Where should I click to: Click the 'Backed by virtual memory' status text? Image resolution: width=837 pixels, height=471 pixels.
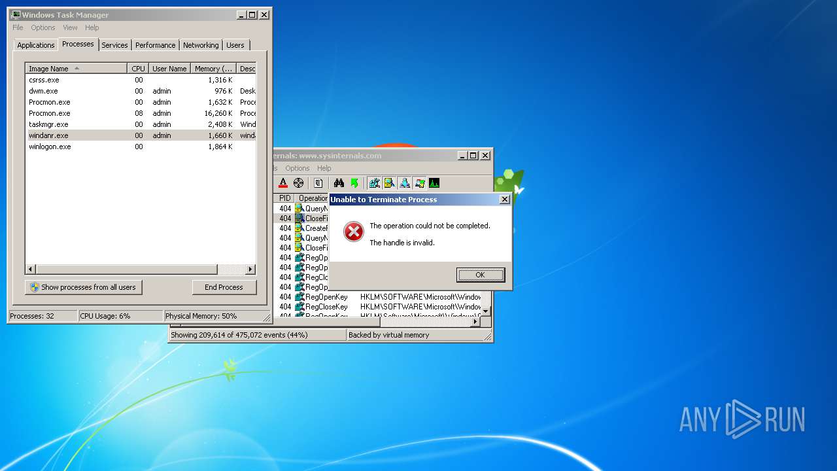[389, 335]
